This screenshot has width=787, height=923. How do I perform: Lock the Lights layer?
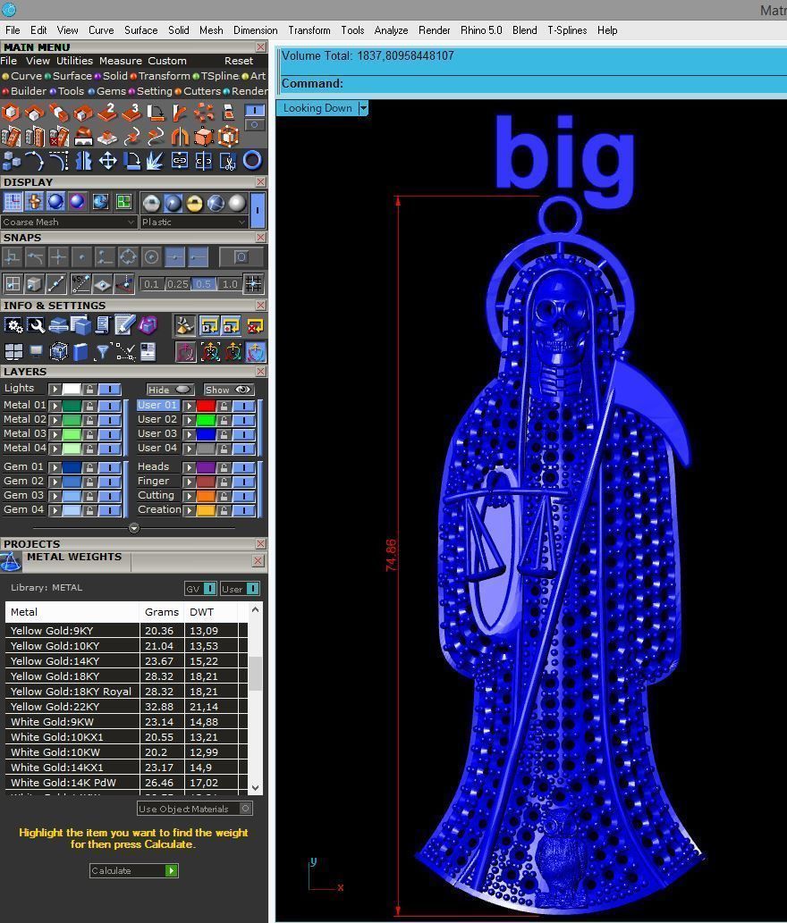[x=89, y=389]
